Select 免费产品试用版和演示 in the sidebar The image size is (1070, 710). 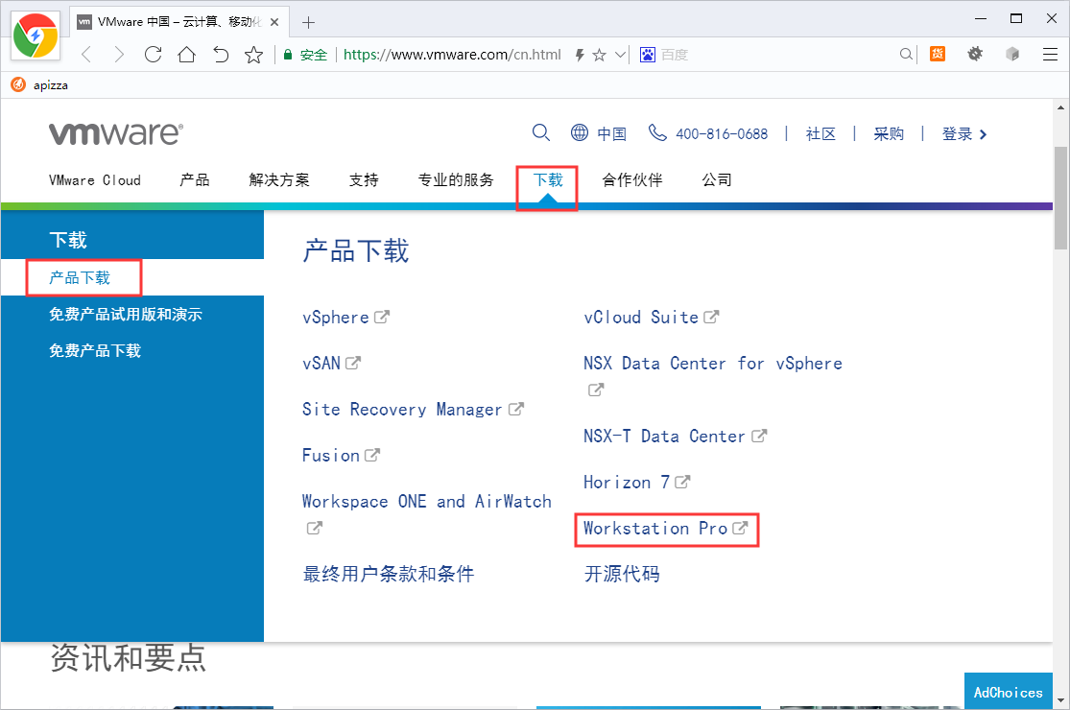tap(126, 314)
